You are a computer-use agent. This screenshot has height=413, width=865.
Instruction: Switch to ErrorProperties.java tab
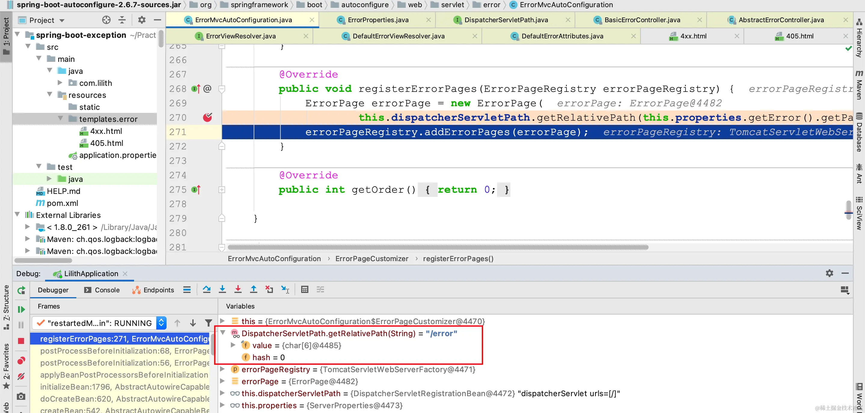[x=378, y=20]
